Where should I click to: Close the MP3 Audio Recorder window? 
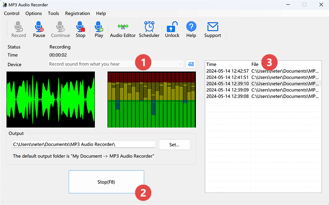(321, 5)
